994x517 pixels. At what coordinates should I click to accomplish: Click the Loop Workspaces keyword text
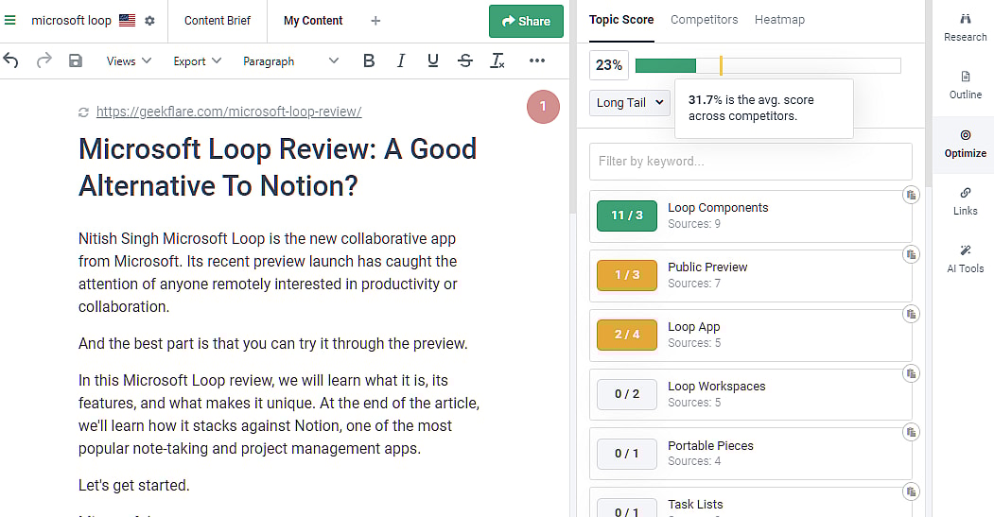pyautogui.click(x=716, y=387)
